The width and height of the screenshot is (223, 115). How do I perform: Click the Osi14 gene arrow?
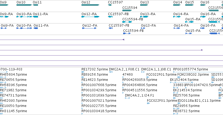pos(177,5)
